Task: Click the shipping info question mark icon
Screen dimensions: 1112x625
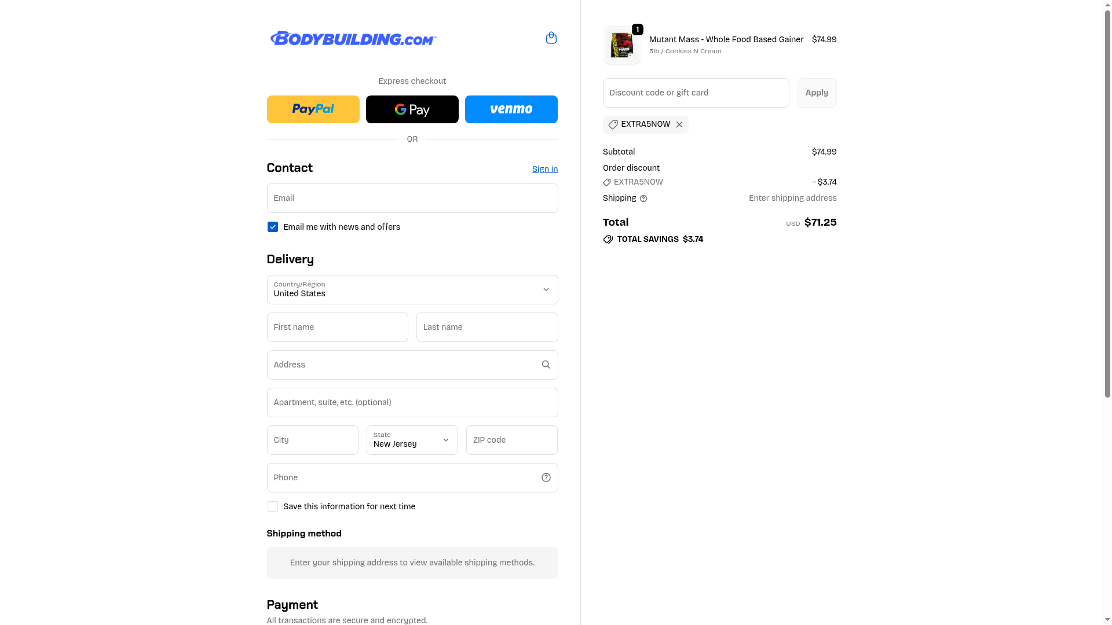Action: (643, 198)
